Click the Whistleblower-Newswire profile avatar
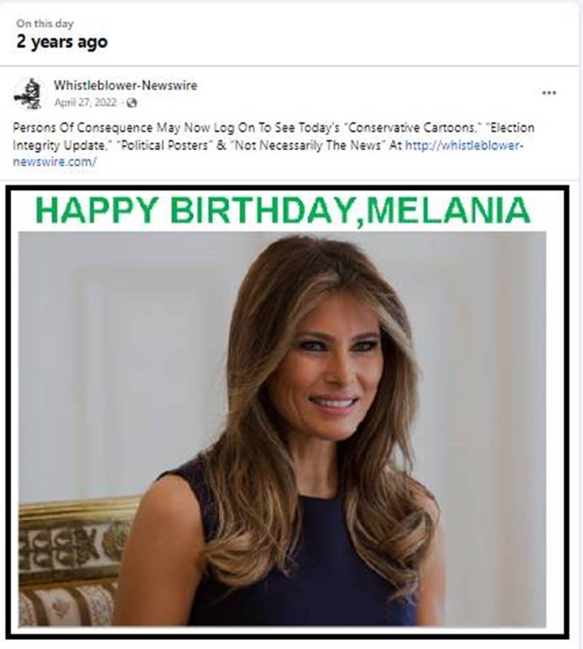 click(28, 93)
